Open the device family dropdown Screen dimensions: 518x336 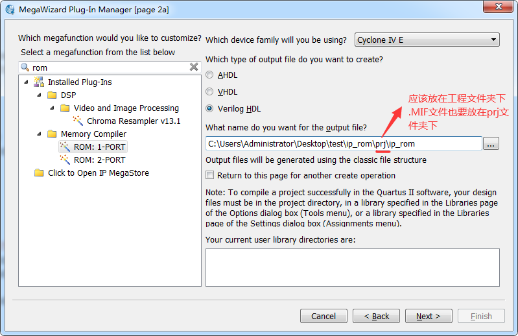tap(427, 40)
